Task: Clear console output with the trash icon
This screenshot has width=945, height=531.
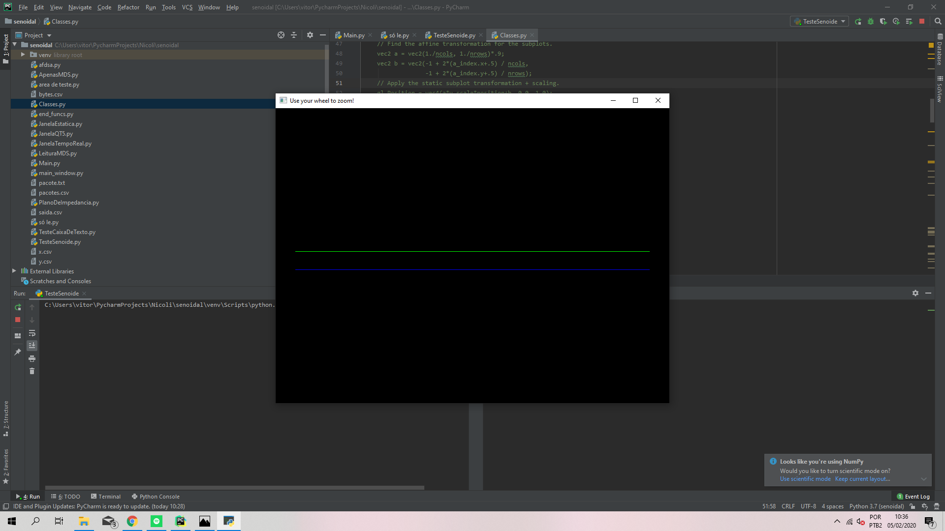Action: tap(32, 371)
